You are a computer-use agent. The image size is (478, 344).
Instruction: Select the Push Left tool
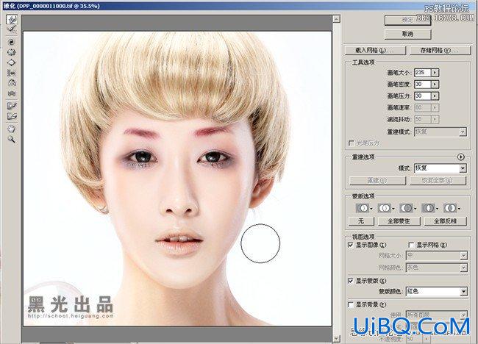(x=12, y=73)
